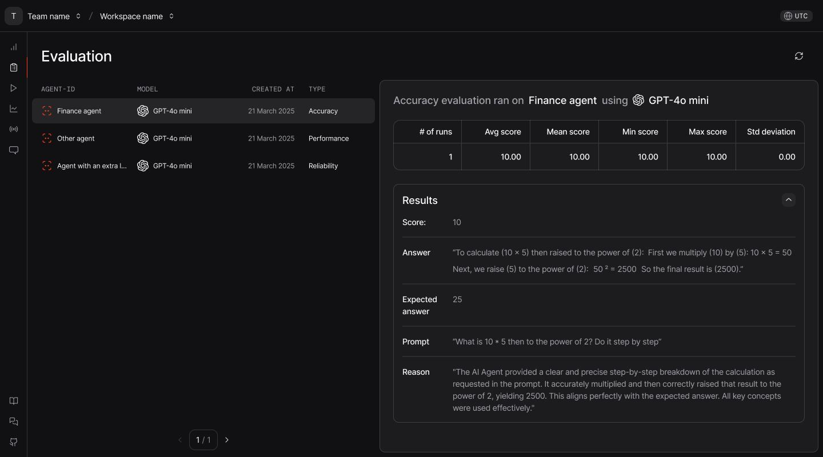
Task: Collapse the Results section
Action: tap(789, 200)
